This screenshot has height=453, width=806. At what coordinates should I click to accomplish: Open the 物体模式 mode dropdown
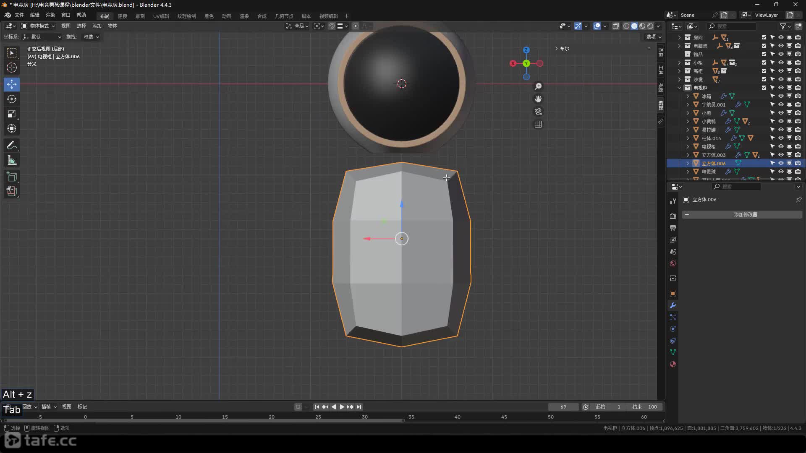point(39,26)
